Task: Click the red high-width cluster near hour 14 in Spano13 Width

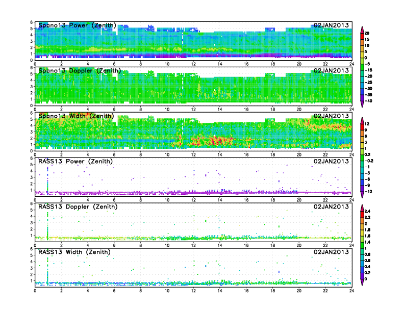Action: click(219, 141)
